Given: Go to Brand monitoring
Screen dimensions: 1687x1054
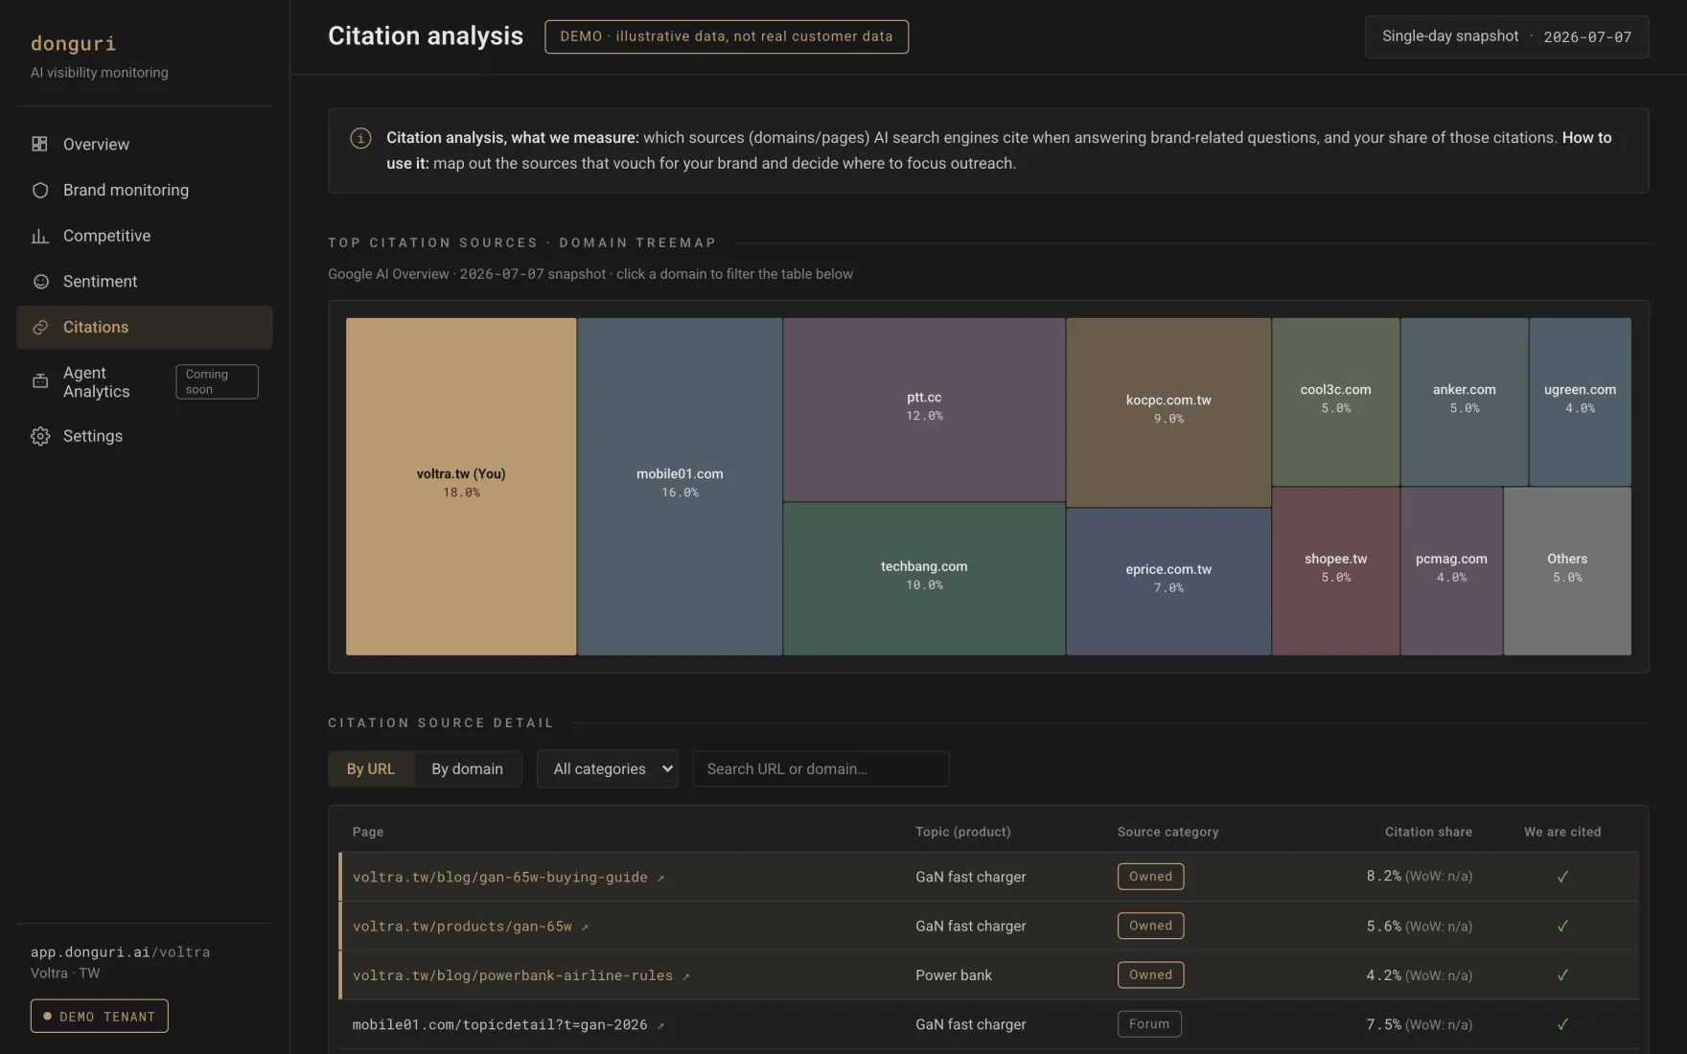Looking at the screenshot, I should [145, 190].
